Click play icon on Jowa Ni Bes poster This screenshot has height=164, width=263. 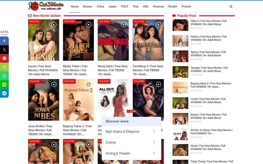click(54, 84)
